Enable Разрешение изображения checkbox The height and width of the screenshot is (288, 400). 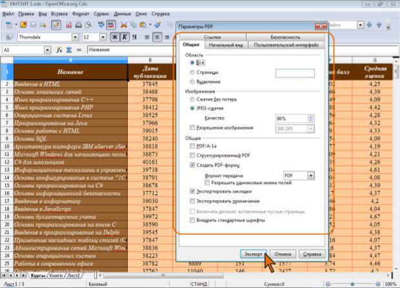[192, 127]
